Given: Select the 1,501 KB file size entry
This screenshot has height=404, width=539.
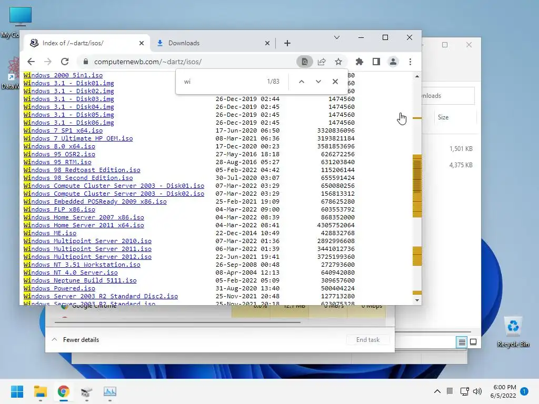Looking at the screenshot, I should (461, 149).
